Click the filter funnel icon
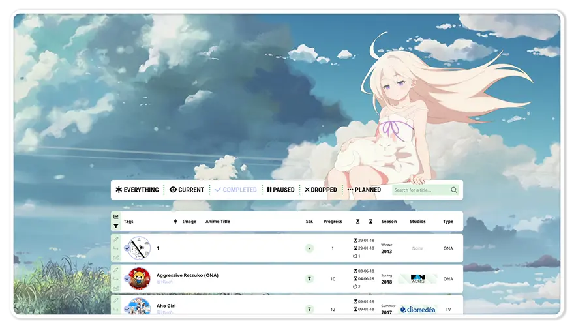The height and width of the screenshot is (328, 574). tap(116, 226)
